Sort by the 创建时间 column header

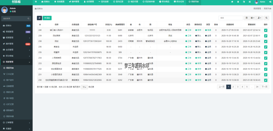230,24
